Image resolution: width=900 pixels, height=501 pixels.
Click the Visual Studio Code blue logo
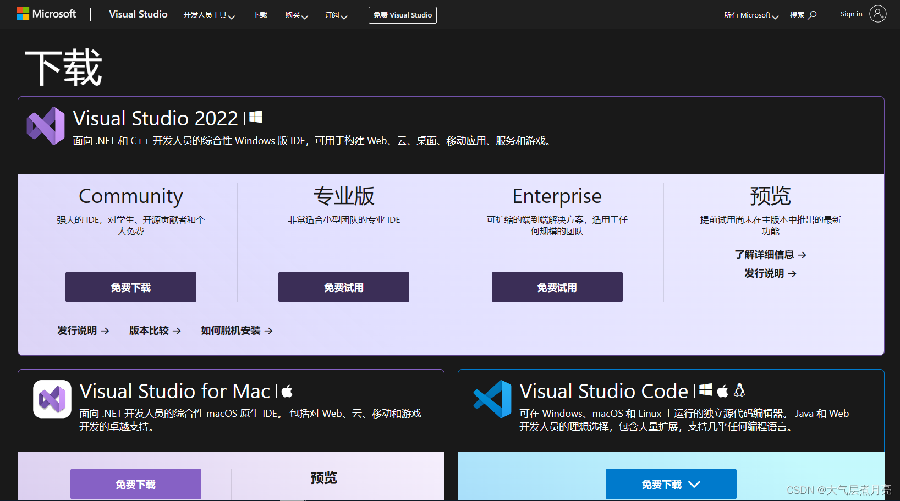tap(492, 399)
